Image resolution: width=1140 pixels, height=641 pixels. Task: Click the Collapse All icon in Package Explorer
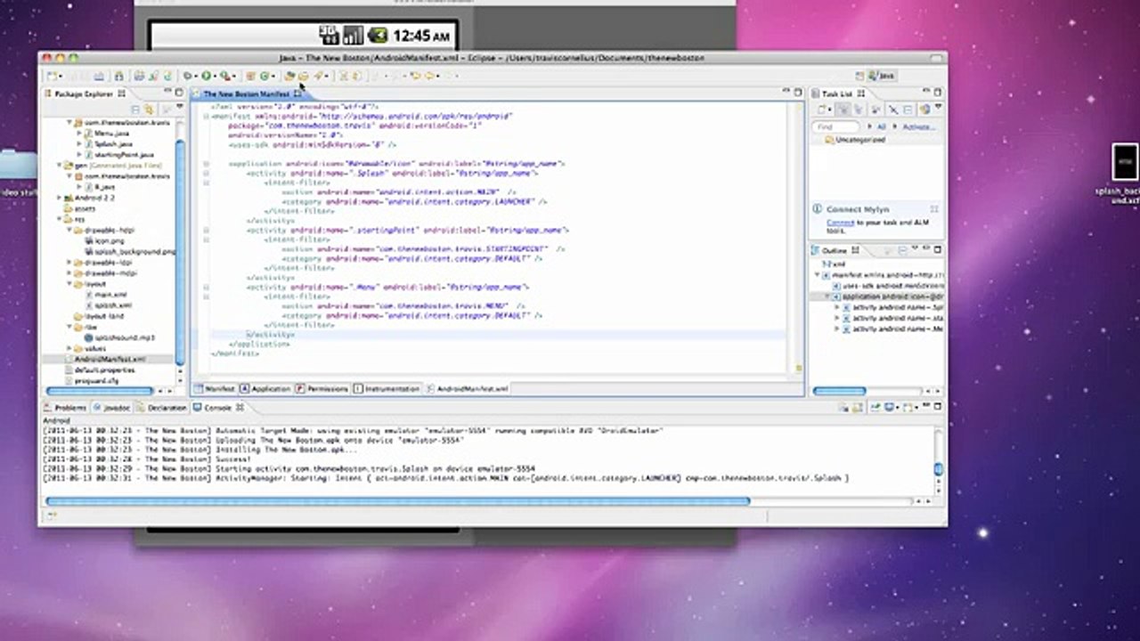[x=136, y=109]
